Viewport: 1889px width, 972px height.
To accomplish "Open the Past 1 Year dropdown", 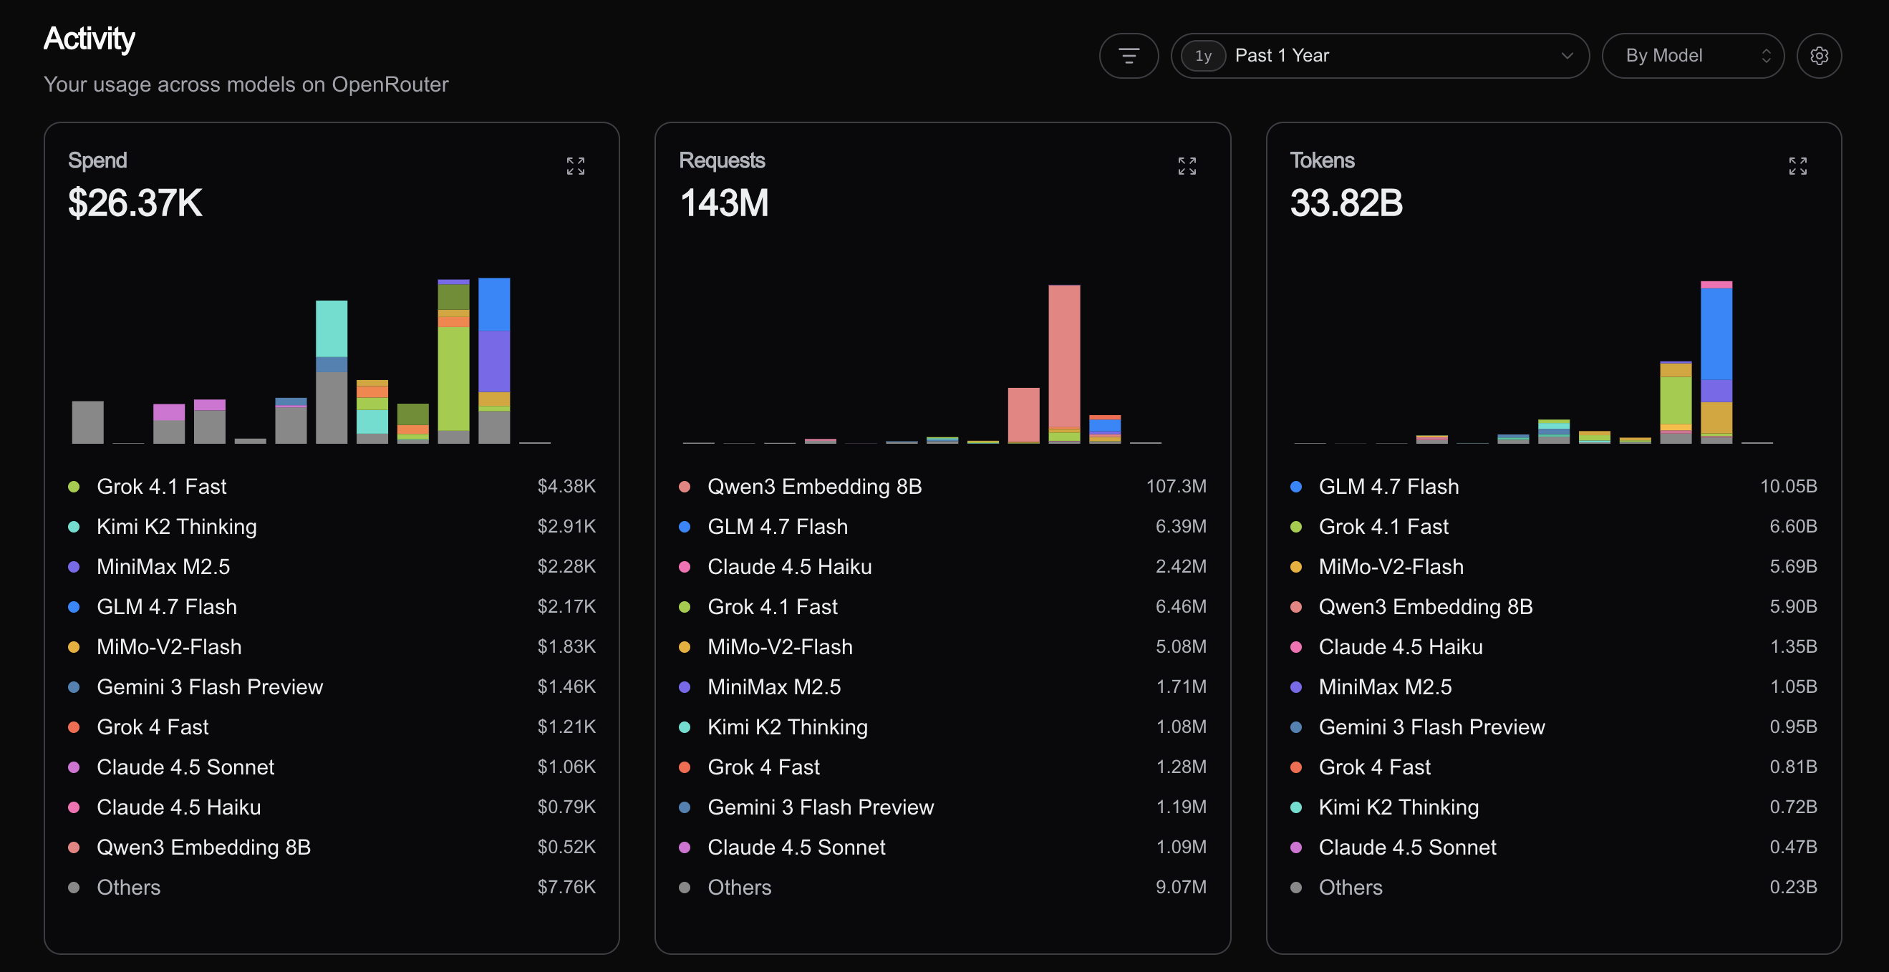I will coord(1379,56).
